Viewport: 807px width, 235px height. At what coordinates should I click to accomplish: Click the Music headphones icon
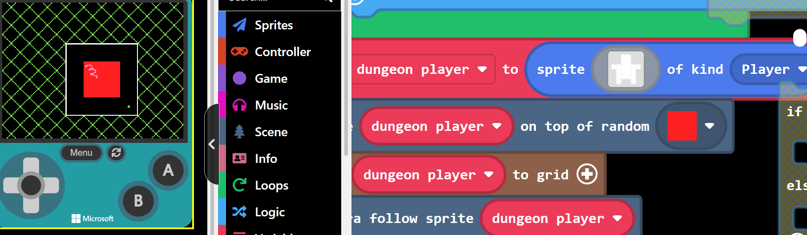click(x=239, y=105)
